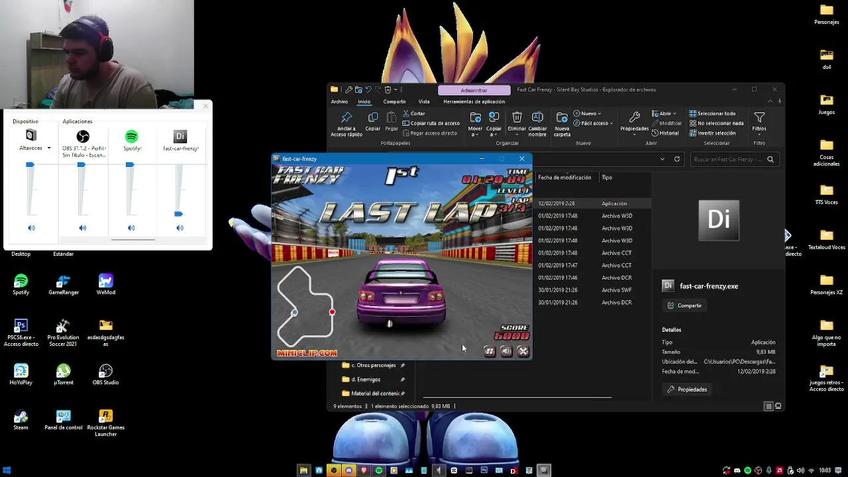
Task: Open the Windows Start menu
Action: click(x=7, y=470)
